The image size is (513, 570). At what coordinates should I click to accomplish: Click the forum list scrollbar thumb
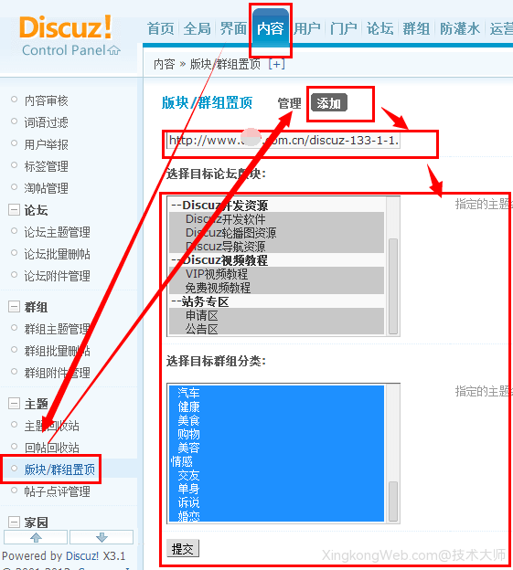[393, 286]
